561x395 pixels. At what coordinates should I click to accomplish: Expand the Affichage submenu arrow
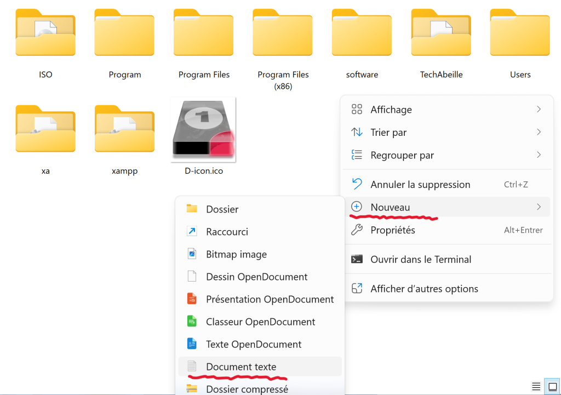point(539,110)
